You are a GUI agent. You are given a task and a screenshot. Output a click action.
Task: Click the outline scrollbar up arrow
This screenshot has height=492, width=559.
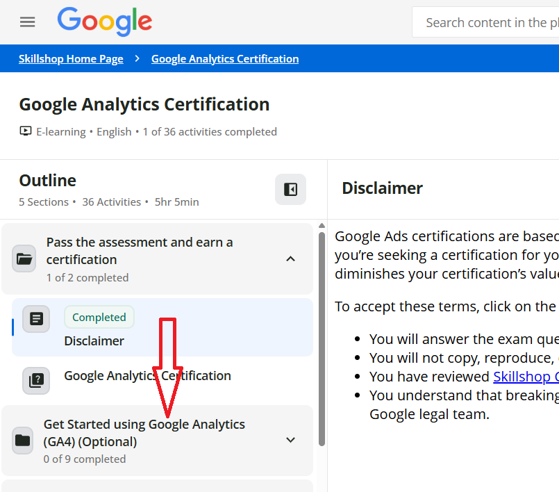click(322, 225)
